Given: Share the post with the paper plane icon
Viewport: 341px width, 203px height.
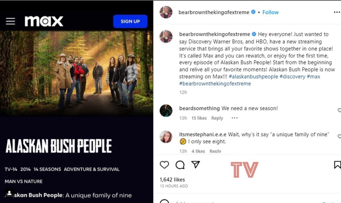Looking at the screenshot, I should (196, 164).
